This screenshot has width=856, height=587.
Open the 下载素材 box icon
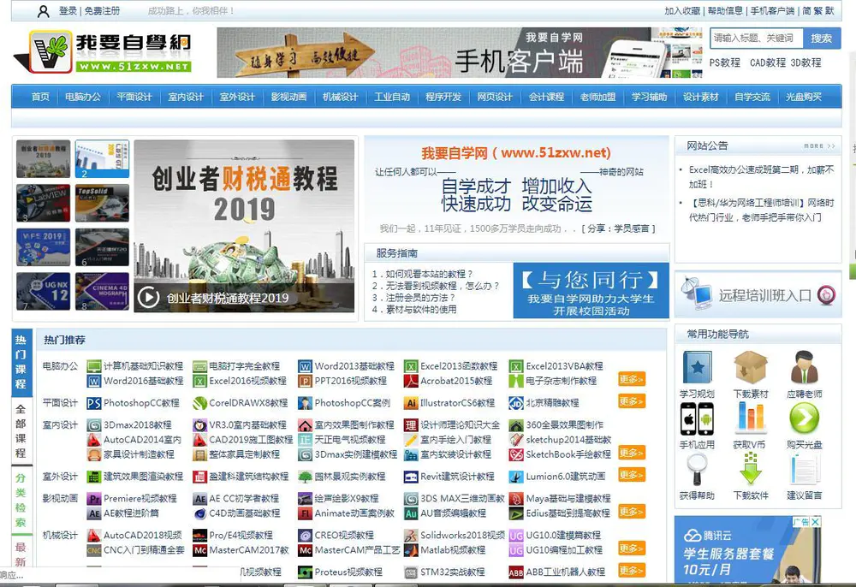click(751, 368)
